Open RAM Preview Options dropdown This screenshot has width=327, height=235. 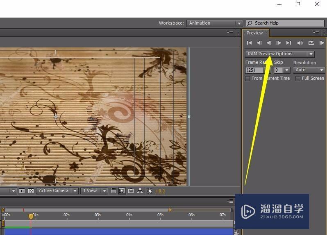point(279,54)
